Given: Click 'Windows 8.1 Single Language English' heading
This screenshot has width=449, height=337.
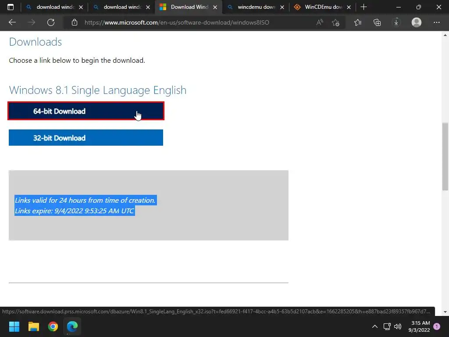Looking at the screenshot, I should pyautogui.click(x=98, y=90).
